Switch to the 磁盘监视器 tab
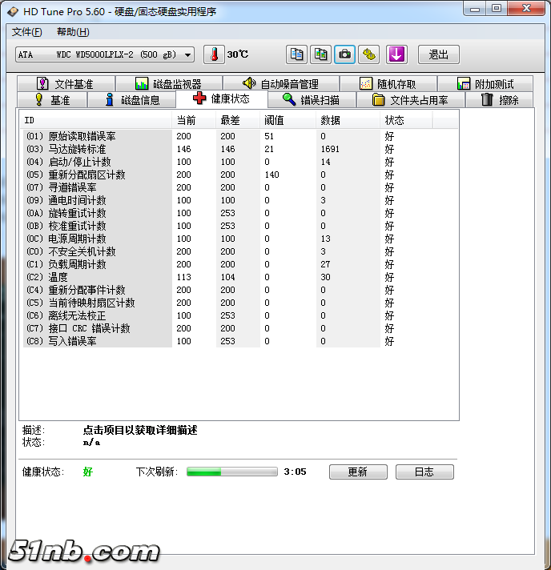 tap(169, 84)
